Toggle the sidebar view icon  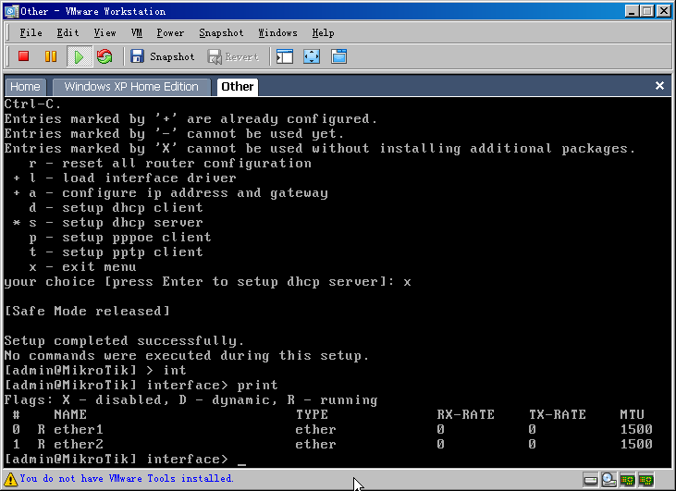[x=285, y=56]
